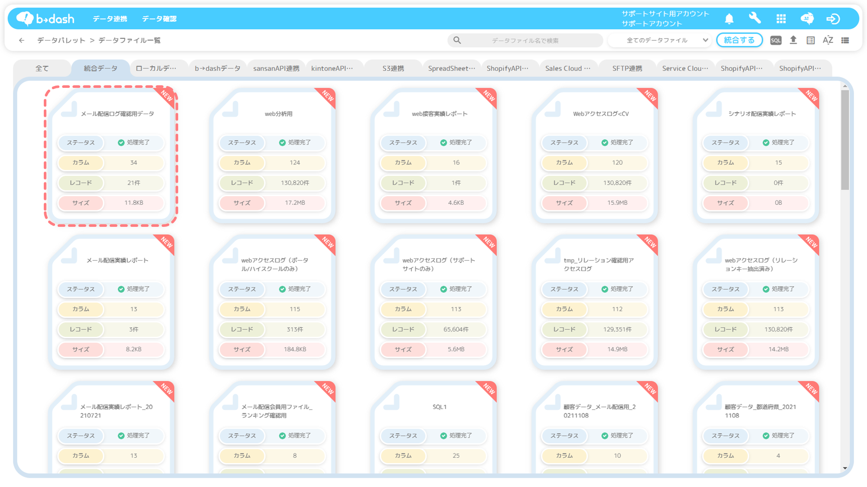Switch to the S3連携 tab

point(393,68)
